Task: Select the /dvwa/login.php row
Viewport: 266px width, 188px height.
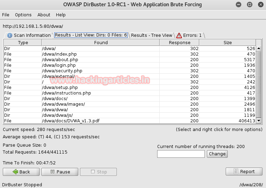Action: (x=130, y=65)
